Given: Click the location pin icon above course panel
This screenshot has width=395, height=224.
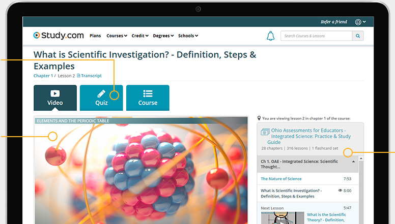Looking at the screenshot, I should 259,118.
